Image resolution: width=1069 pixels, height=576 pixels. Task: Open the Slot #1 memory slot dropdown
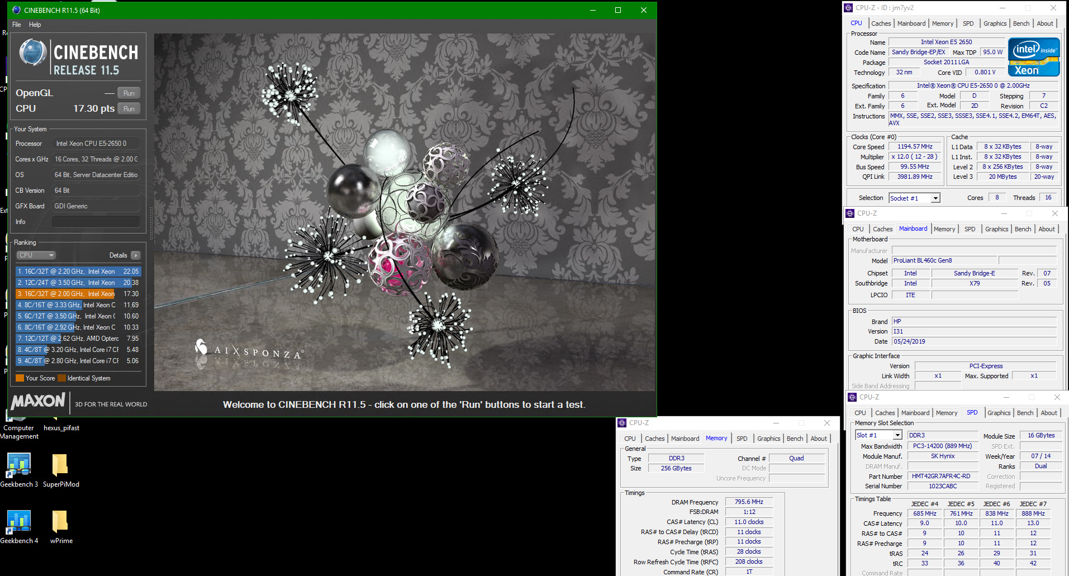click(879, 435)
